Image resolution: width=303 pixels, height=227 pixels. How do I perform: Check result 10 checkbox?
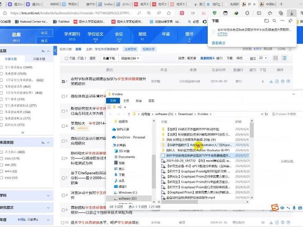pyautogui.click(x=62, y=222)
